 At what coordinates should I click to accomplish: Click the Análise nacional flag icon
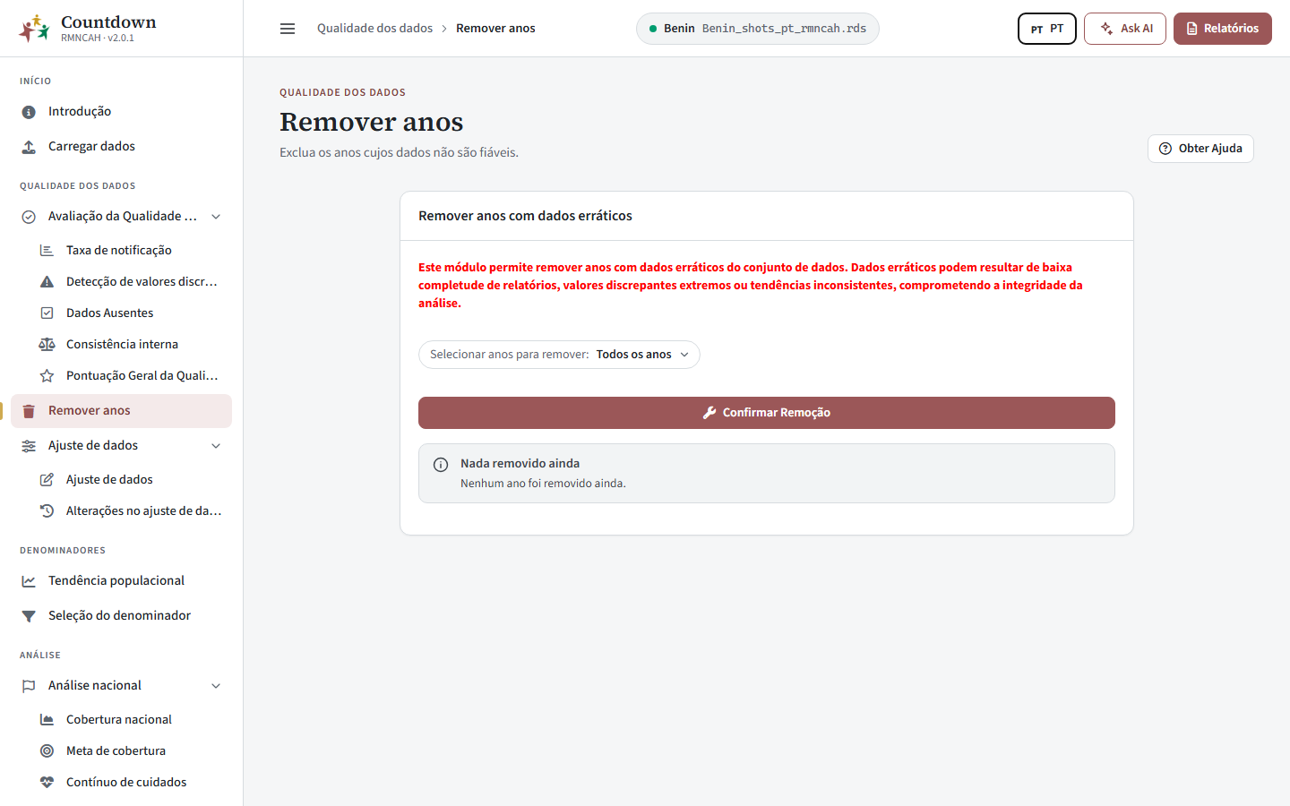[29, 686]
